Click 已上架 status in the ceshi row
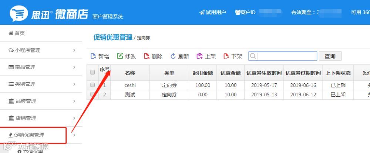This screenshot has height=153, width=370. 338,85
